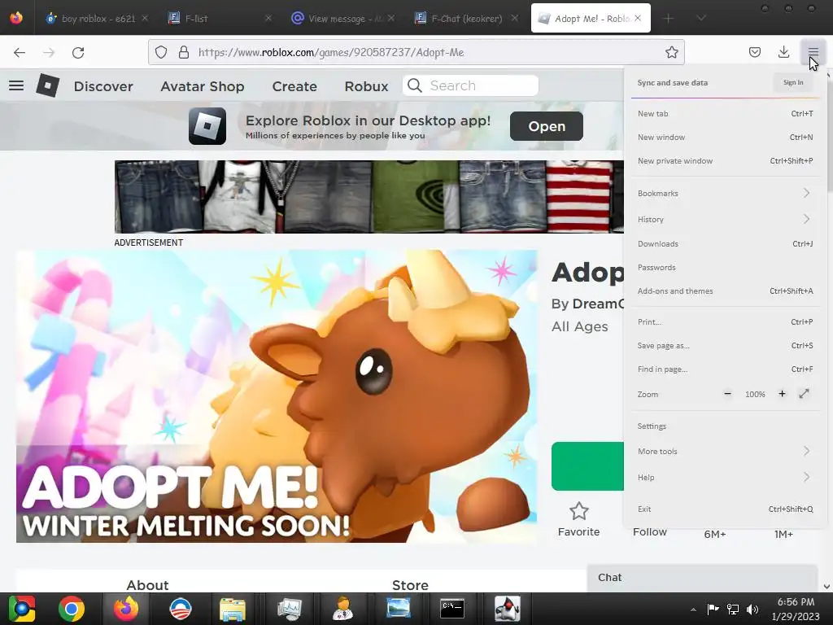Open Discover in Roblox navigation
This screenshot has width=833, height=625.
[103, 86]
